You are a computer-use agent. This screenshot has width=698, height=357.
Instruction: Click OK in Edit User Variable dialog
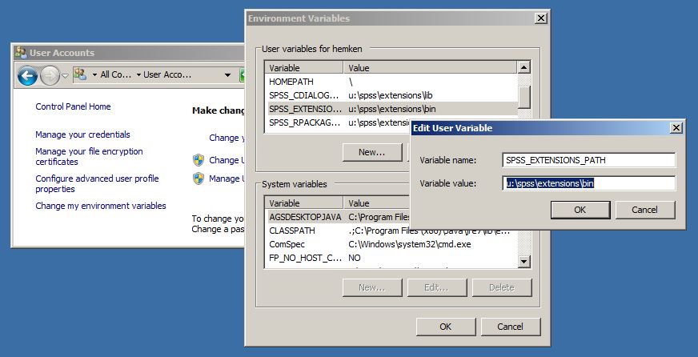[x=580, y=210]
